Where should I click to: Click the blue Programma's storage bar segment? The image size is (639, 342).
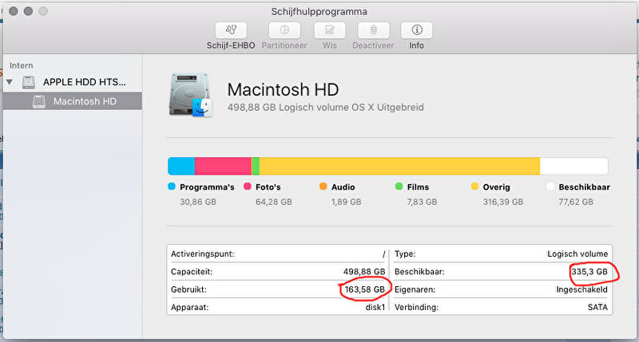[x=181, y=166]
